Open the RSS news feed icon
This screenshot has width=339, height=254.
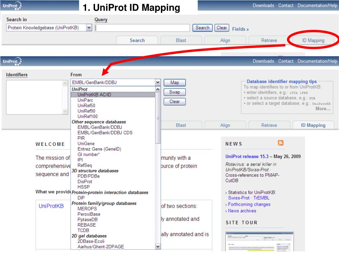(281, 143)
